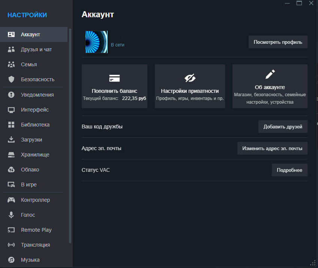
Task: Click the Ваш код дружбы label
Action: coord(102,127)
